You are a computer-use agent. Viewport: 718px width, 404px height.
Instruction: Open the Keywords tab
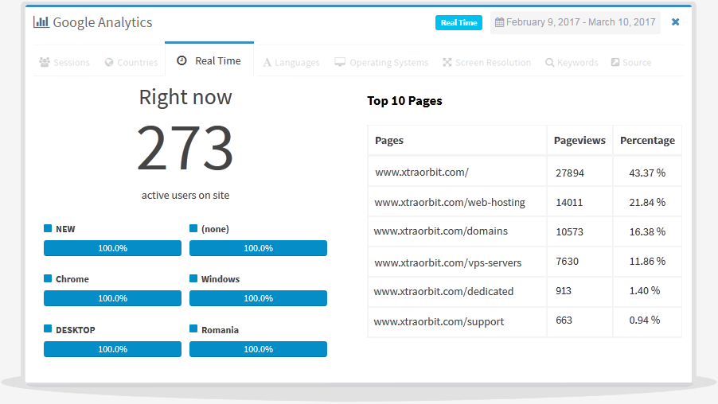tap(572, 62)
